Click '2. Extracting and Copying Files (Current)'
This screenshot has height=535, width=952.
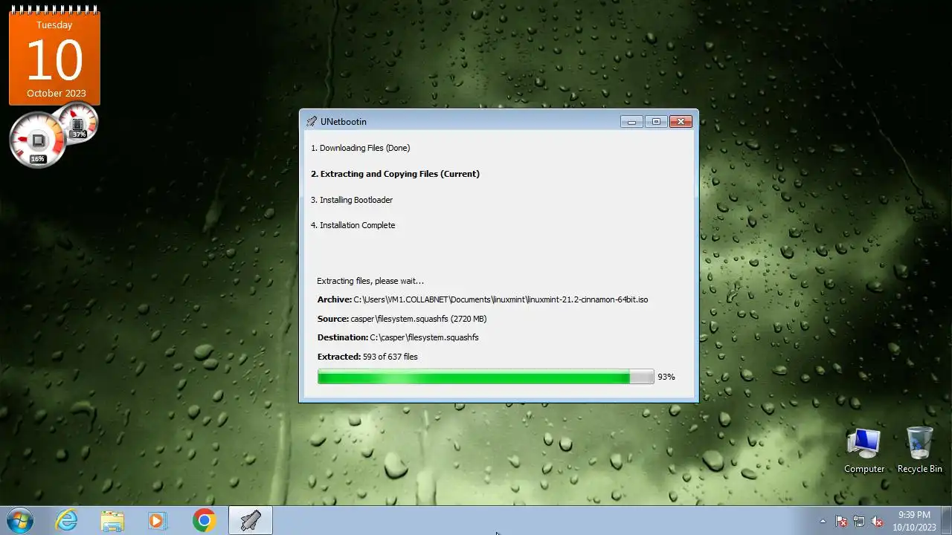pyautogui.click(x=395, y=174)
